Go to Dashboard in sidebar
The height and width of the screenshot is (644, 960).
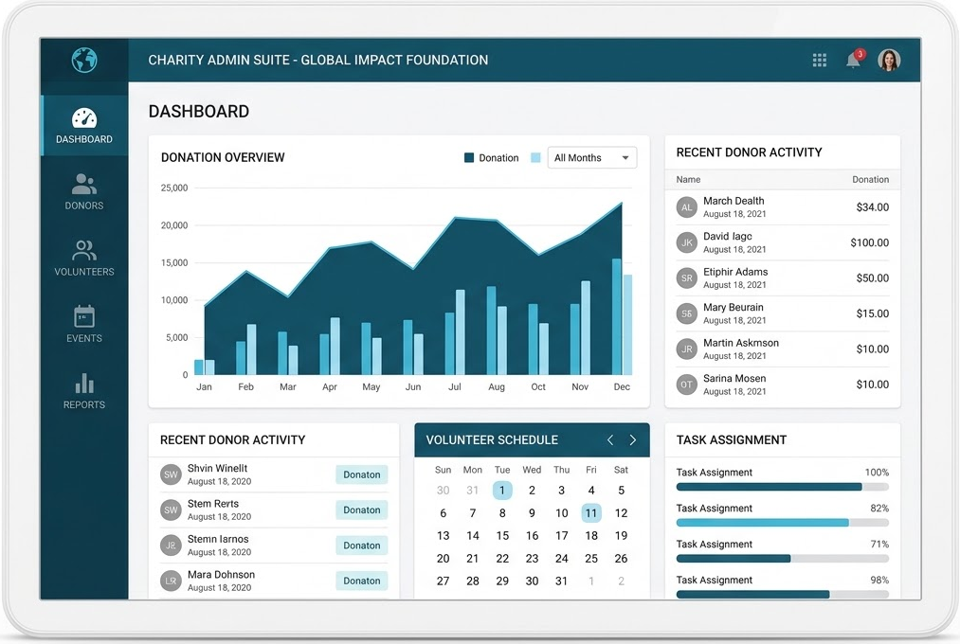tap(84, 125)
